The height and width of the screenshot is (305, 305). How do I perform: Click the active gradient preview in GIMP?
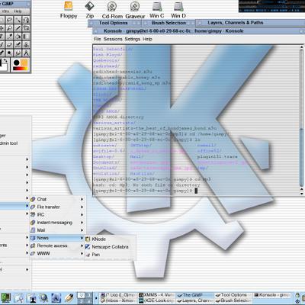pyautogui.click(x=21, y=68)
